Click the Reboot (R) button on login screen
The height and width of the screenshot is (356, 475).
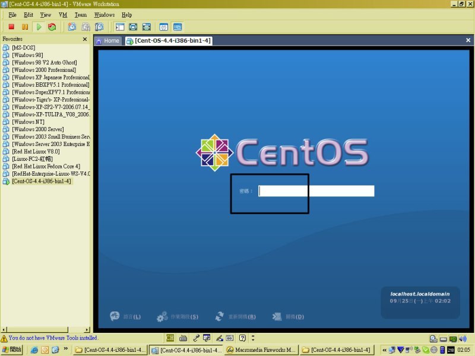point(235,317)
